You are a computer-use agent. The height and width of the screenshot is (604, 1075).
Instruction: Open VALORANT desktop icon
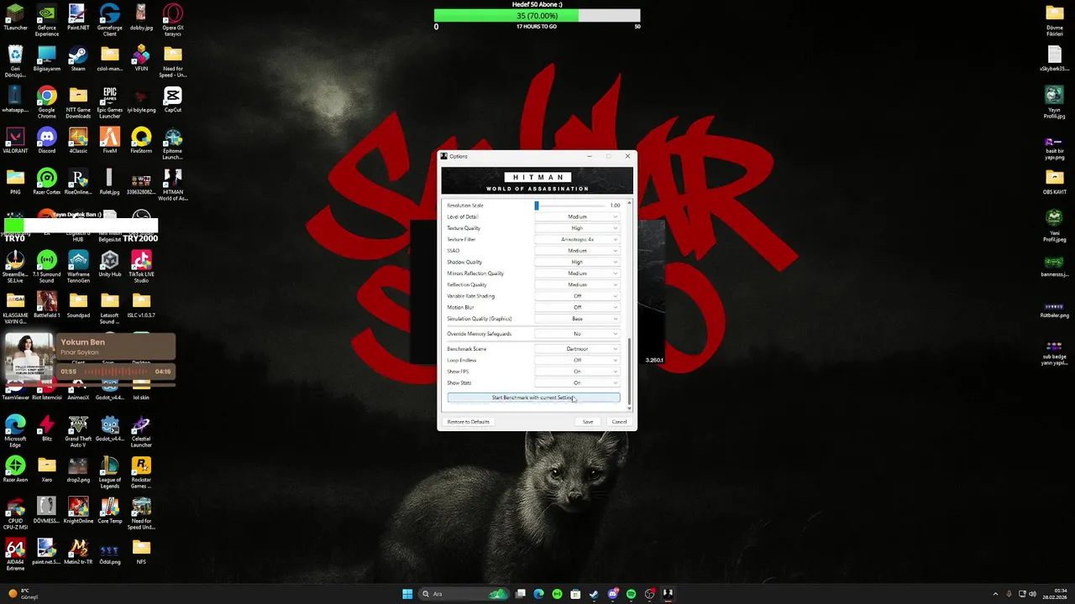15,141
